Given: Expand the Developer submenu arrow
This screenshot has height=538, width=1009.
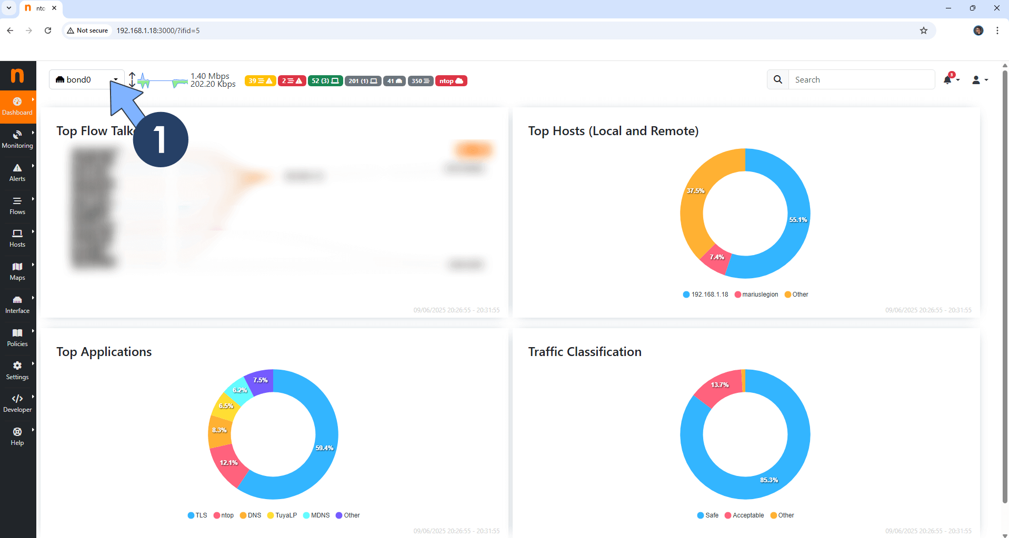Looking at the screenshot, I should tap(33, 397).
